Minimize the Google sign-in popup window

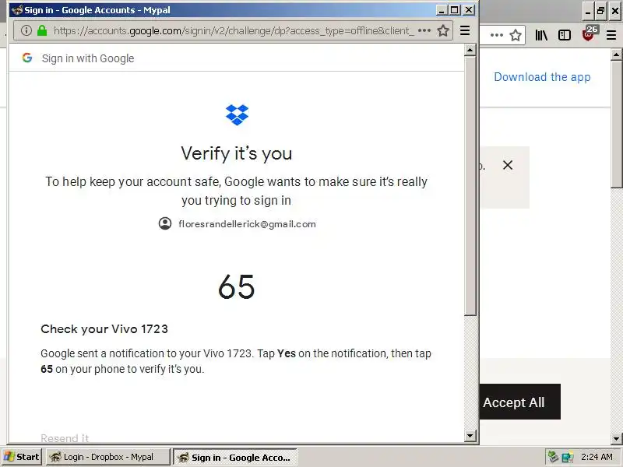(x=442, y=10)
